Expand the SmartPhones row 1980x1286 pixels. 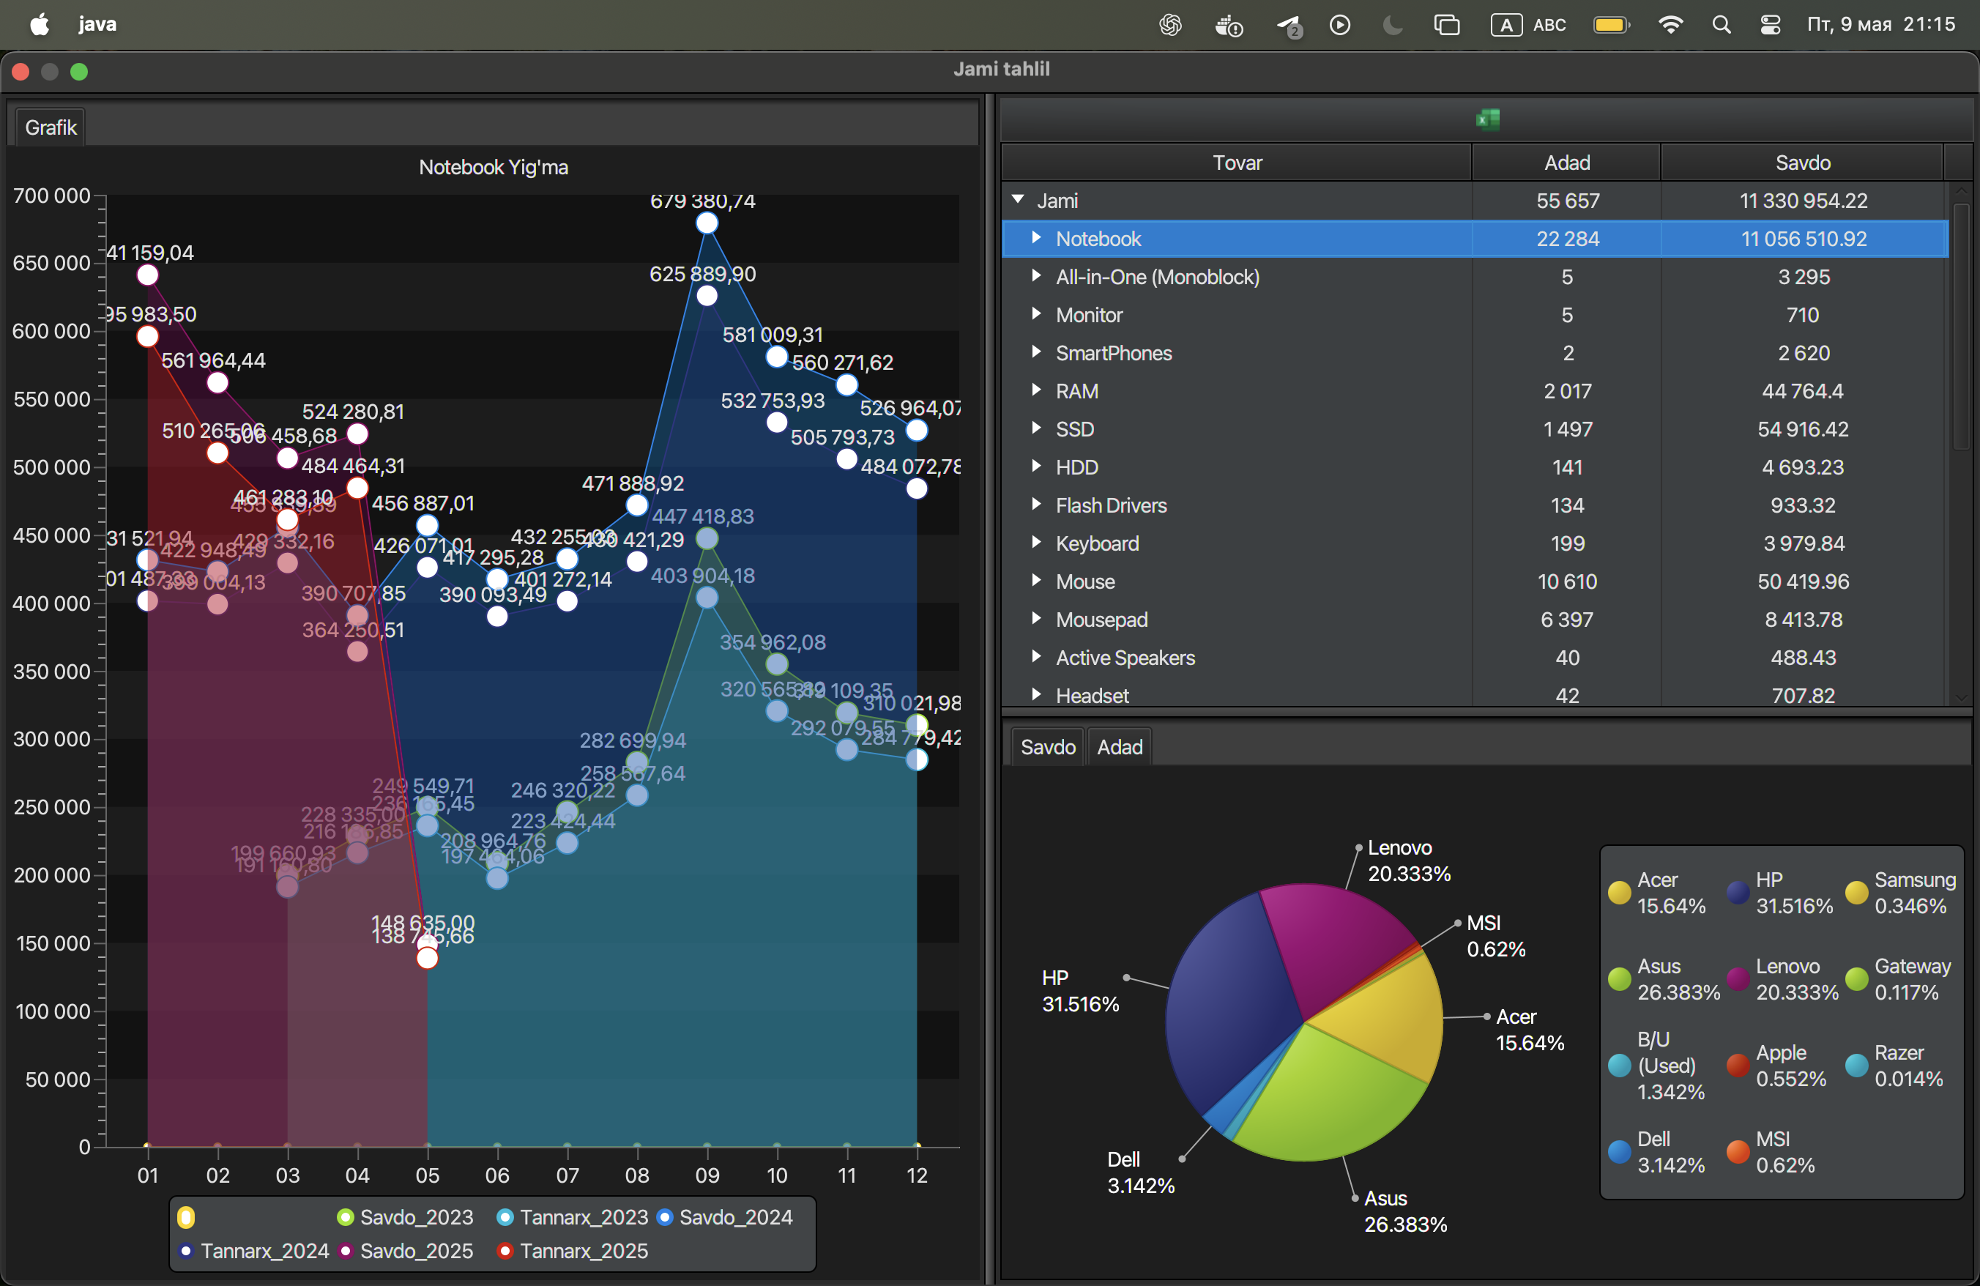coord(1035,353)
